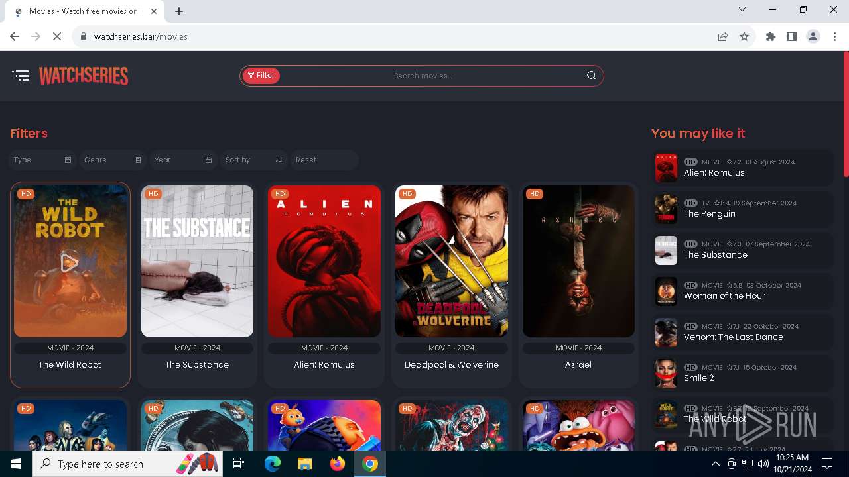The width and height of the screenshot is (849, 477).
Task: Toggle Chrome side panel
Action: [792, 36]
